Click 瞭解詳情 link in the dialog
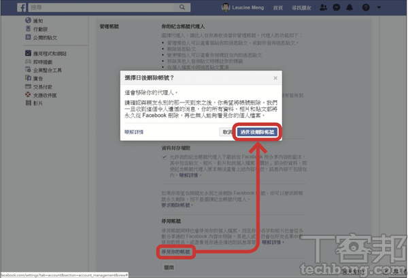 (x=134, y=132)
